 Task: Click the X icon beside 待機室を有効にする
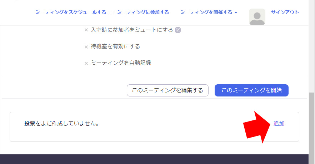point(86,47)
